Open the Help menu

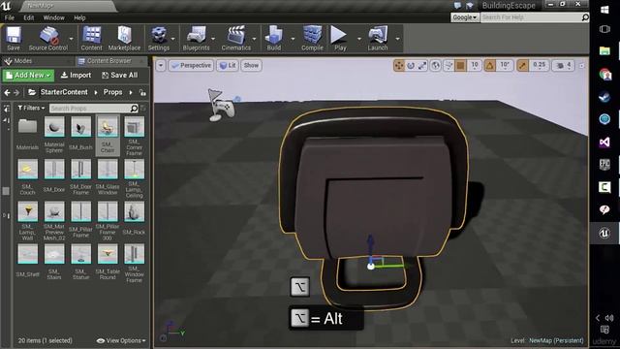[79, 17]
